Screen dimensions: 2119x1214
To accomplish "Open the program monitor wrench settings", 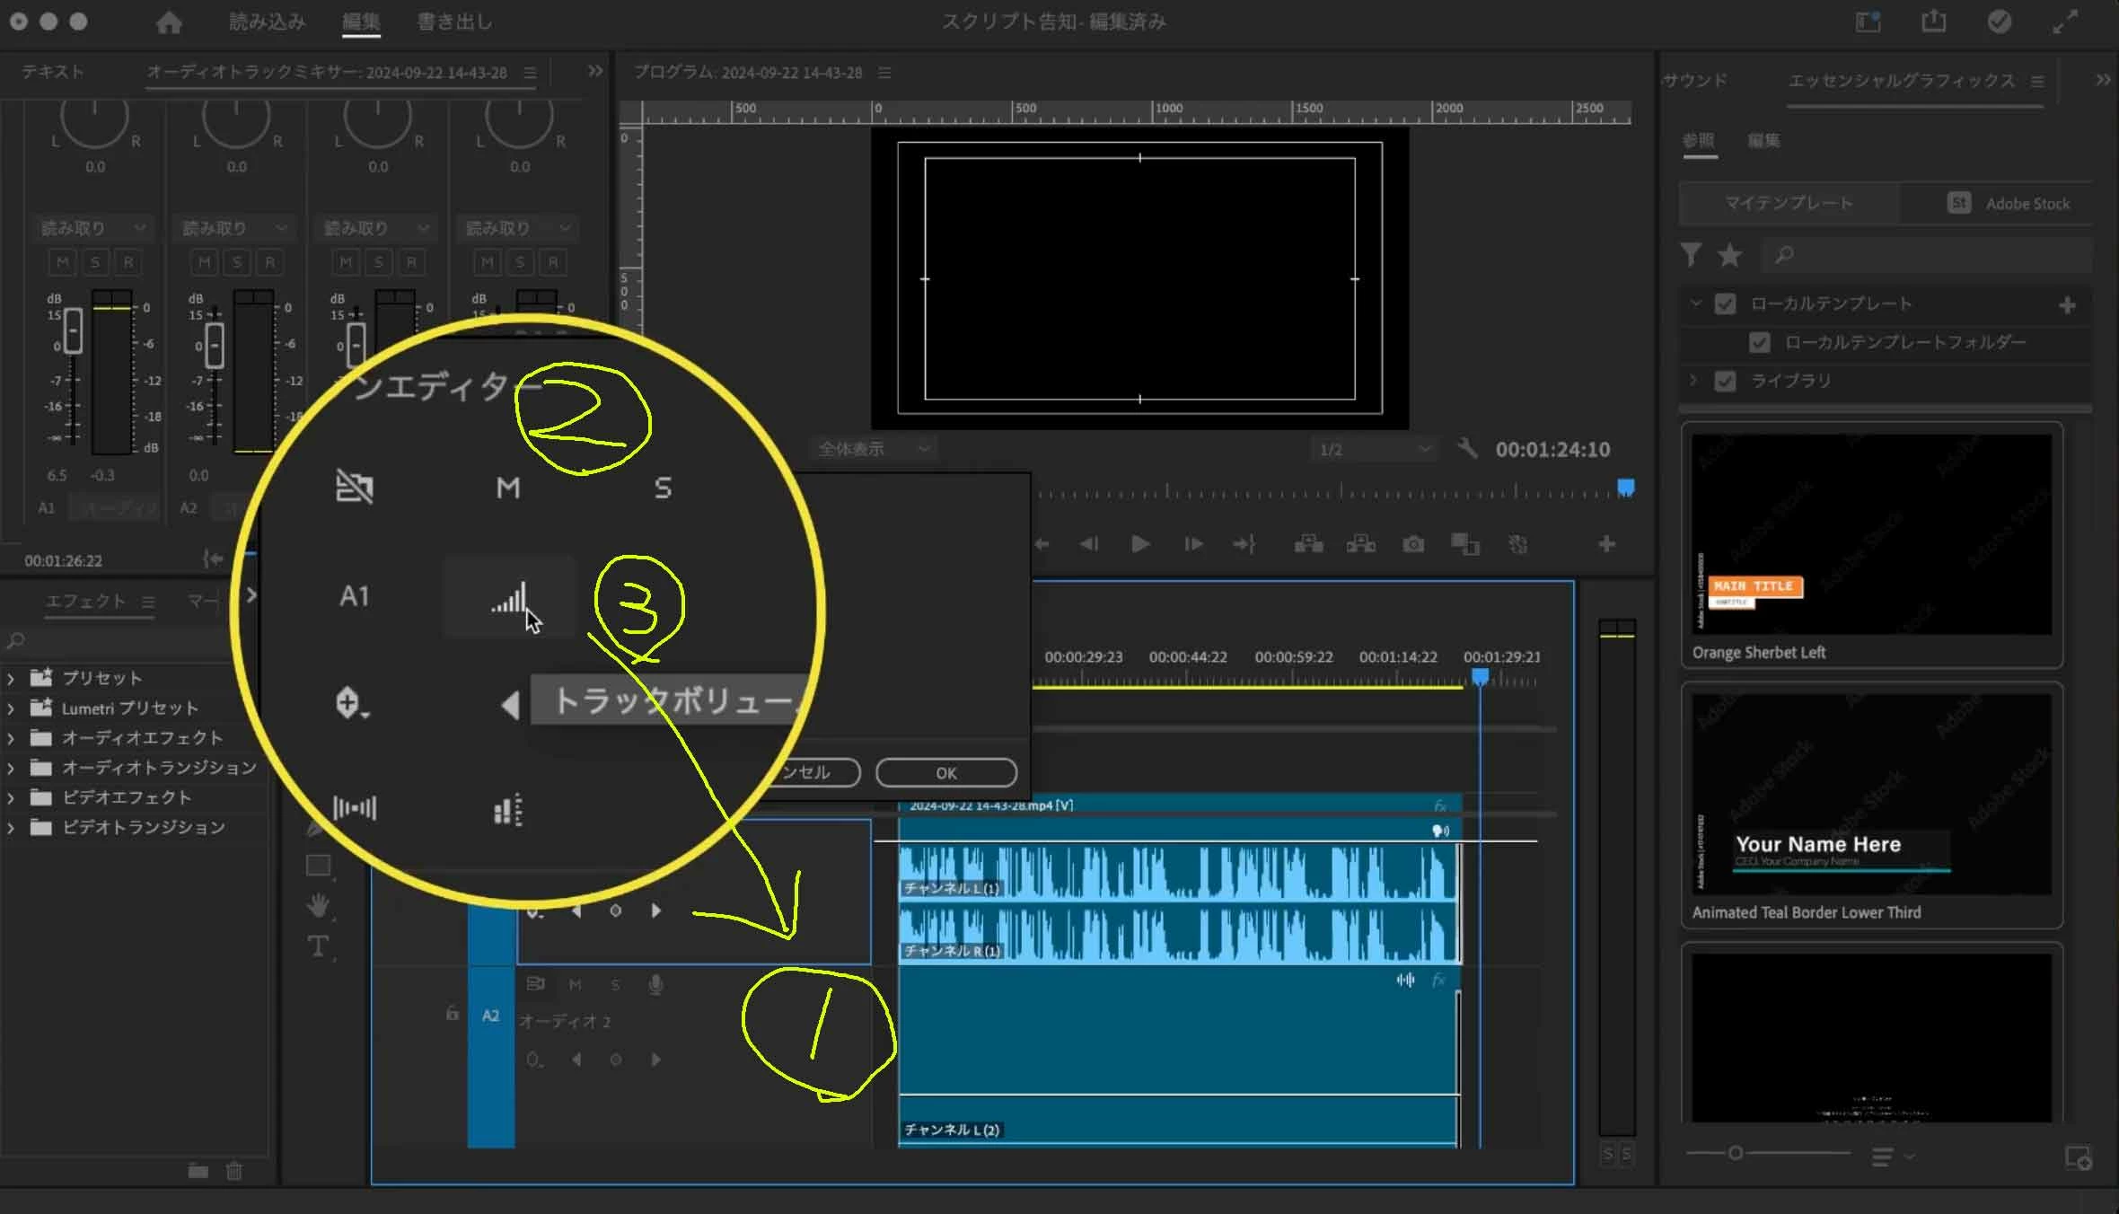I will (1467, 448).
